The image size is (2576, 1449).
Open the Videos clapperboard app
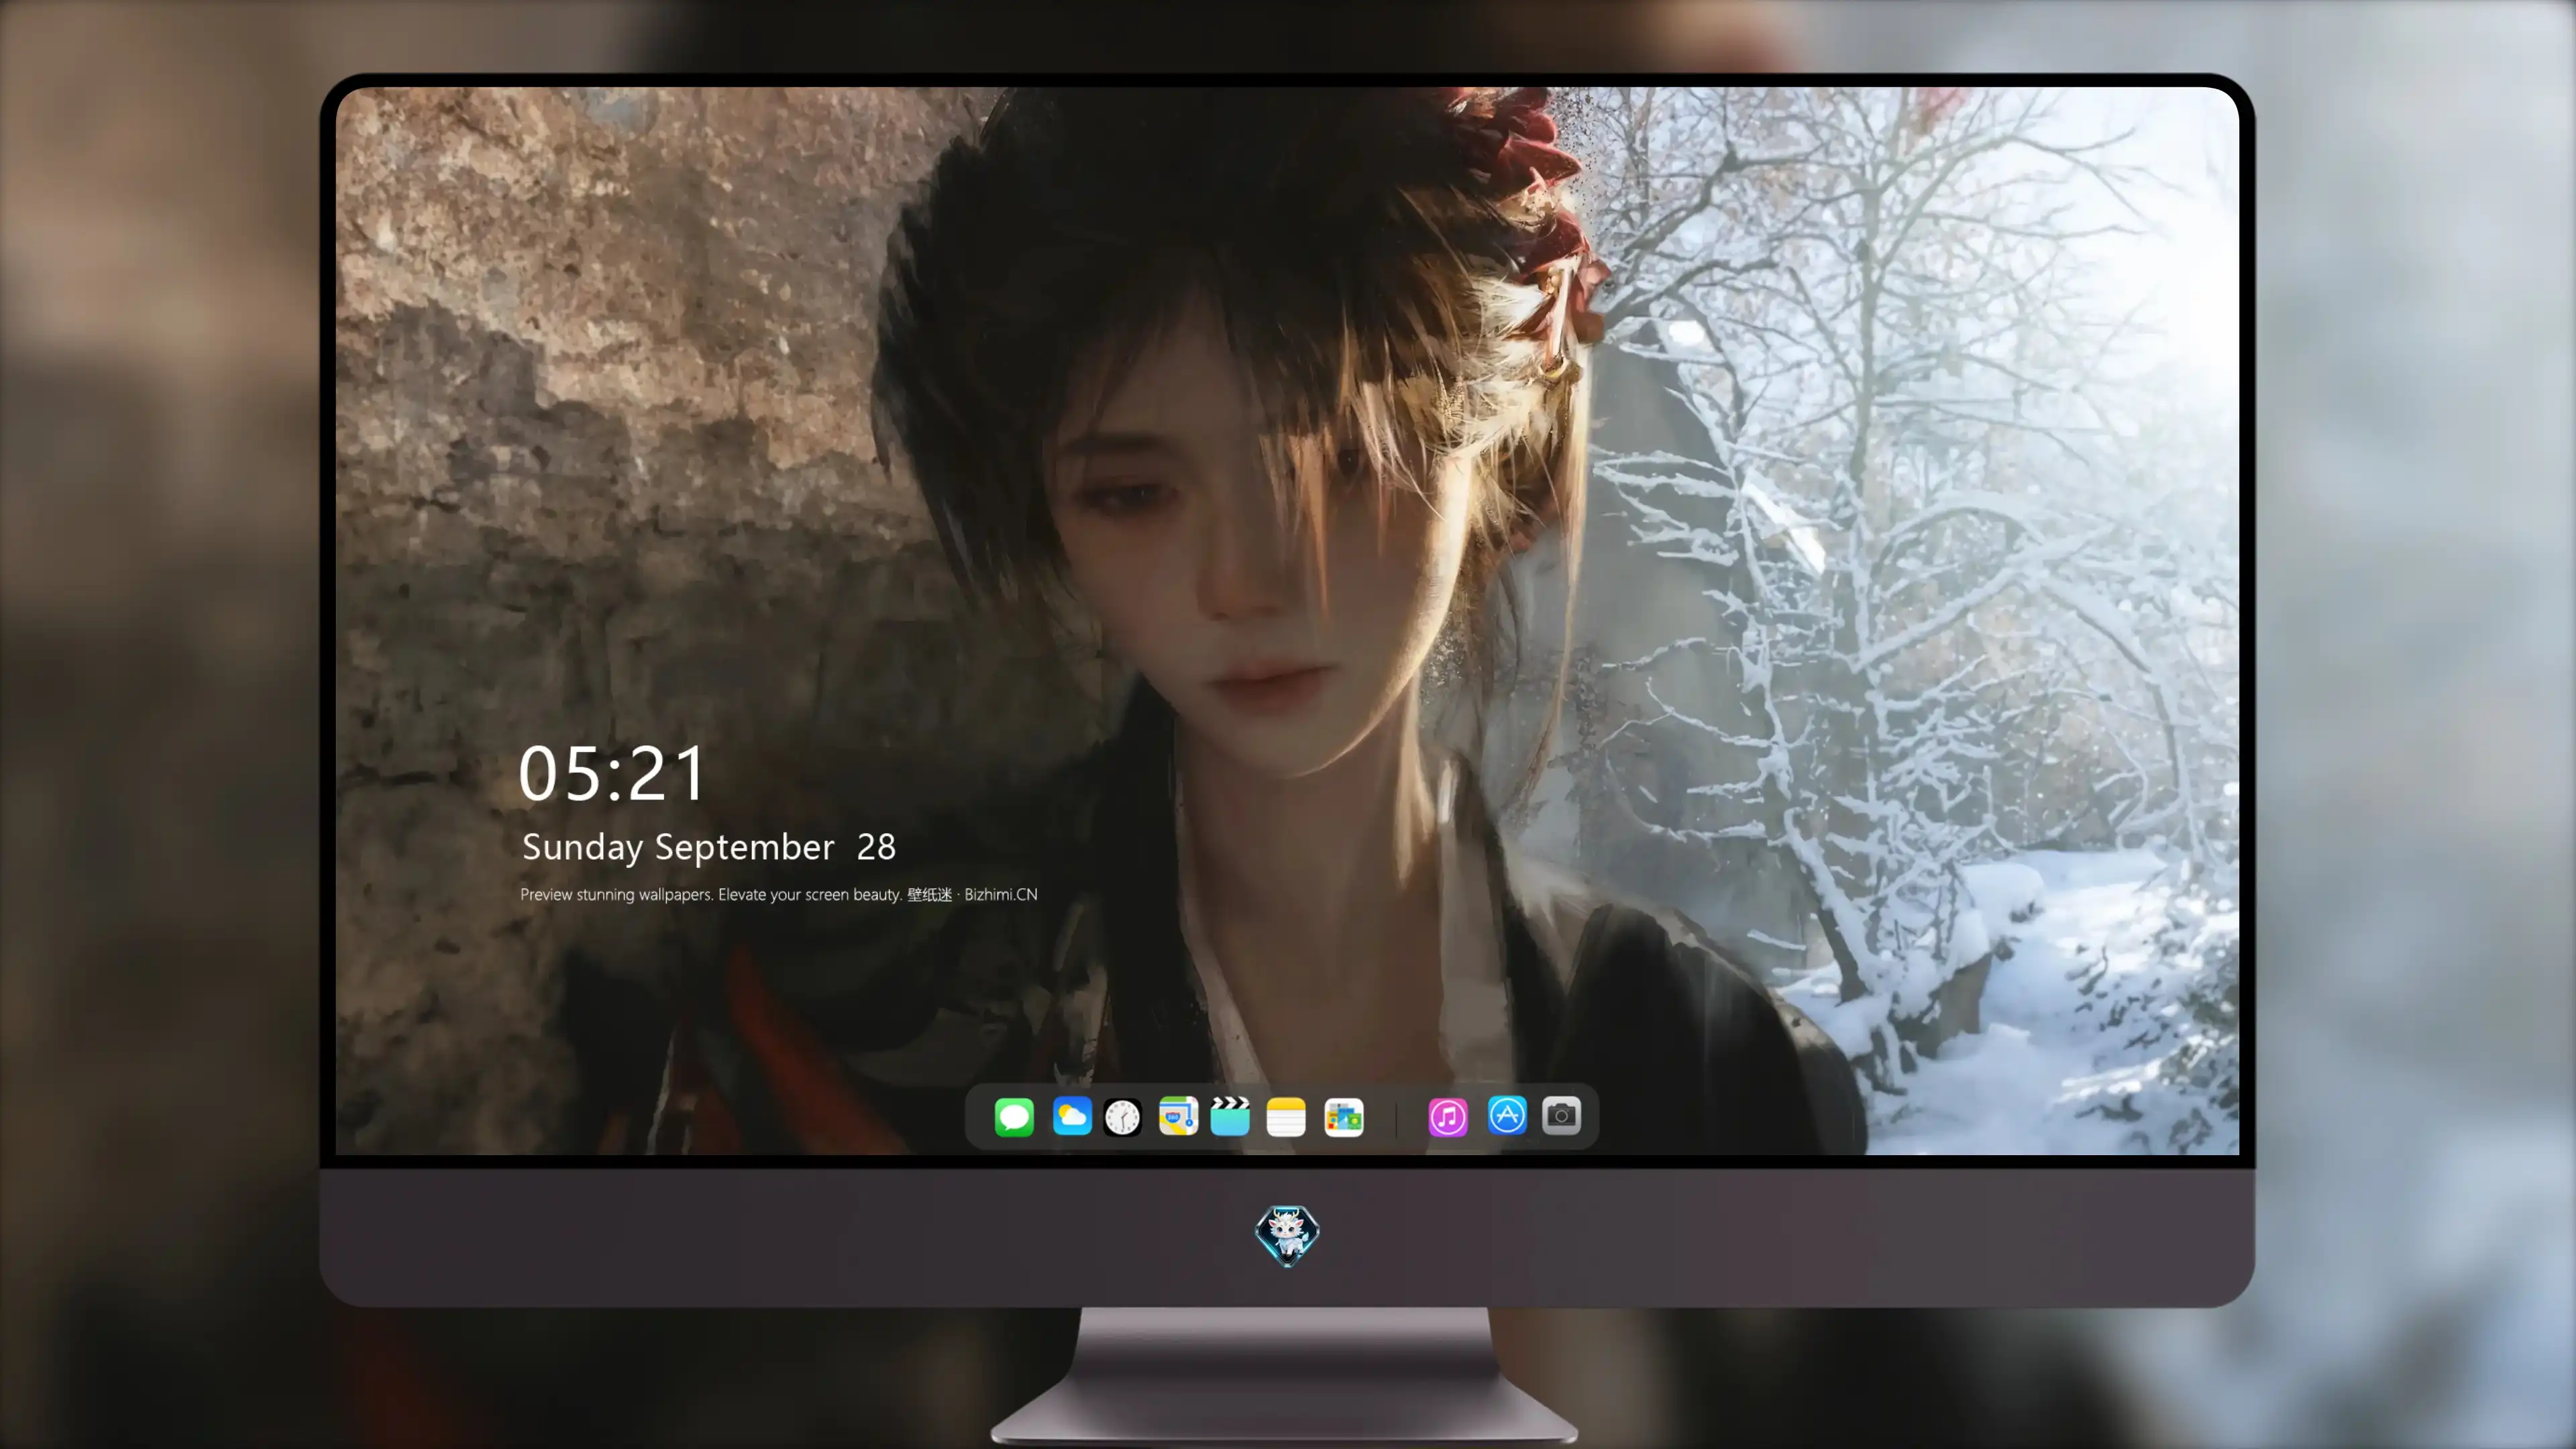pyautogui.click(x=1230, y=1116)
